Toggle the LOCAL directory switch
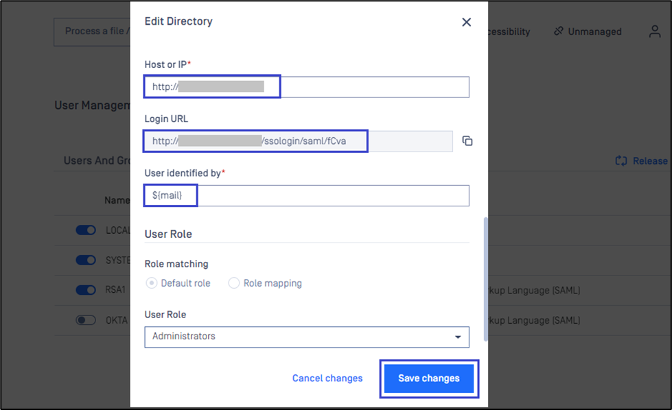The width and height of the screenshot is (672, 410). [x=86, y=230]
